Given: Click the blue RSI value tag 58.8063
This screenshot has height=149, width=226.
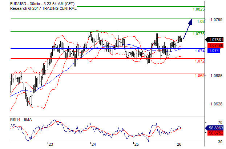Looking at the screenshot, I should 214,128.
